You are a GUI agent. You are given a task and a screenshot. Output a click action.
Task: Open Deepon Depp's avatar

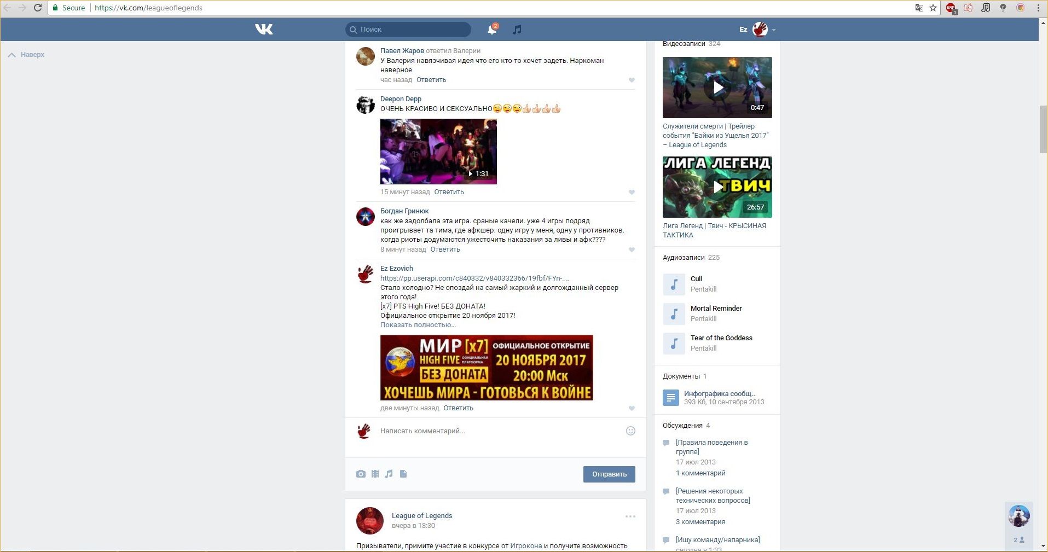point(366,104)
